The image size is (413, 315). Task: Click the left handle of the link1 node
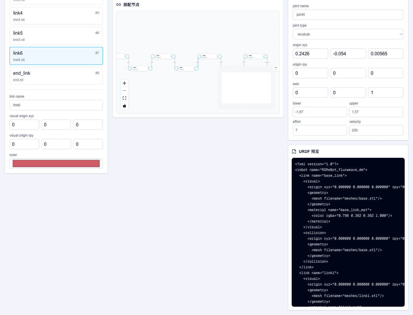click(x=130, y=68)
